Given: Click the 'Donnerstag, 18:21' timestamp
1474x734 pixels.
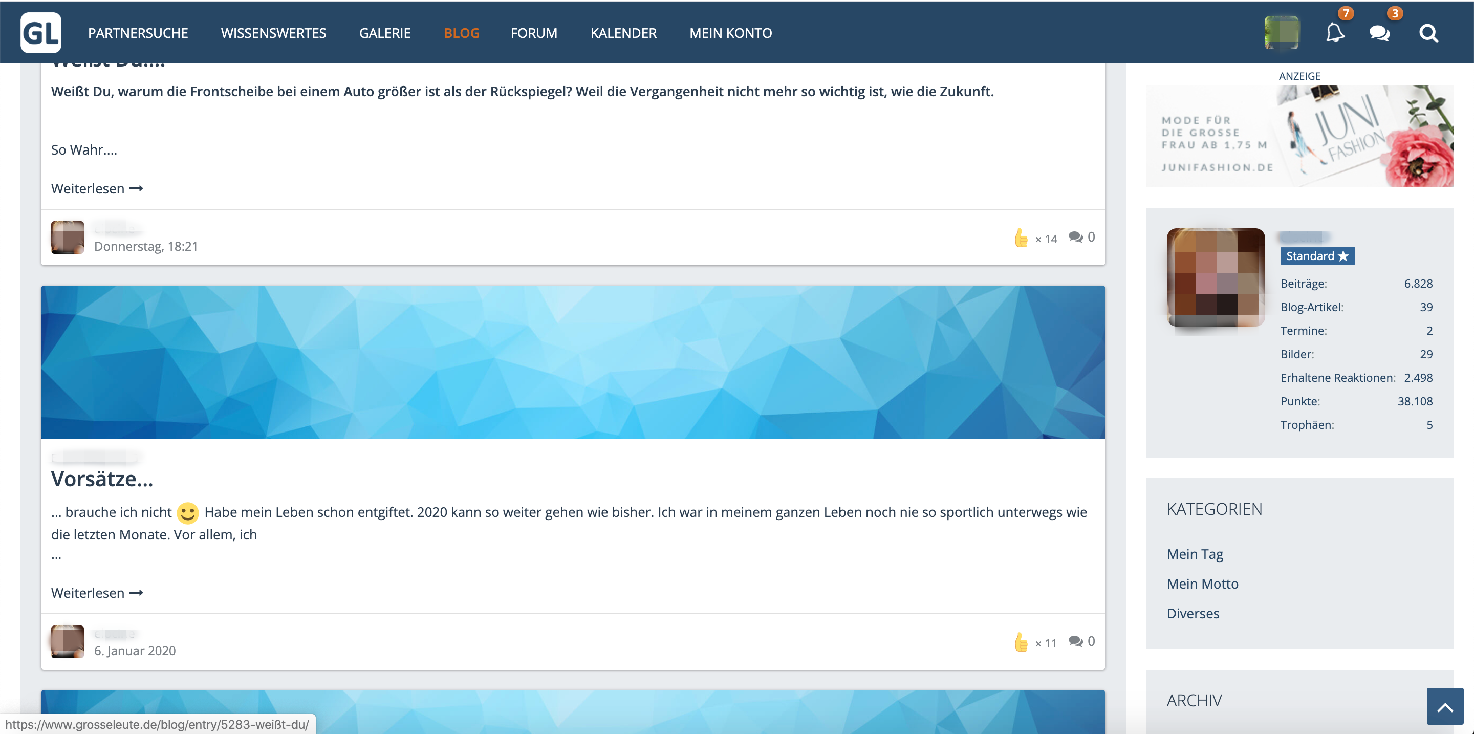Looking at the screenshot, I should click(146, 247).
